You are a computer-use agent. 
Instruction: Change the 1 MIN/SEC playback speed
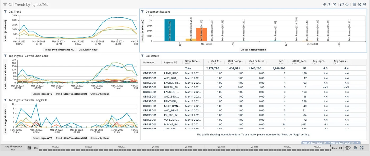point(348,148)
